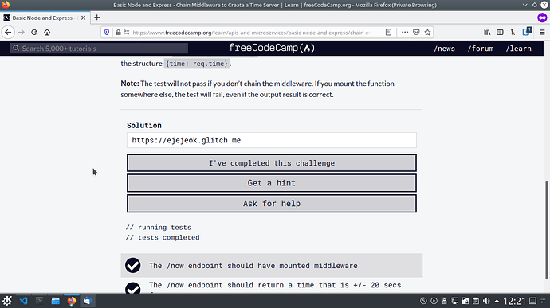
Task: Open page actions three-dots menu
Action: click(x=405, y=33)
